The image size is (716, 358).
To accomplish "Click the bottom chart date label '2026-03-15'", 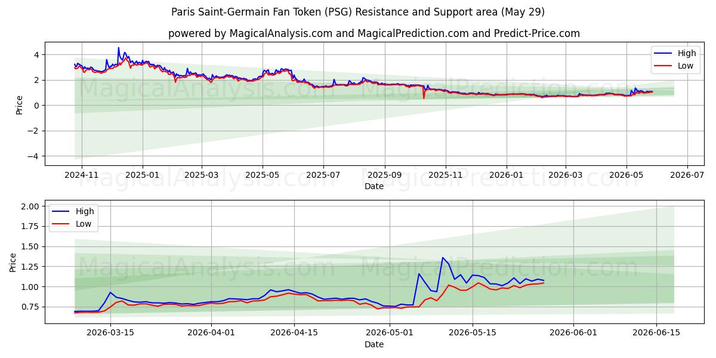I will (110, 334).
